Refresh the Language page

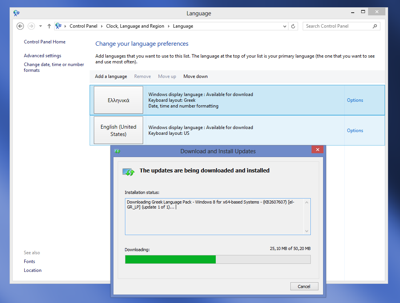coord(293,26)
